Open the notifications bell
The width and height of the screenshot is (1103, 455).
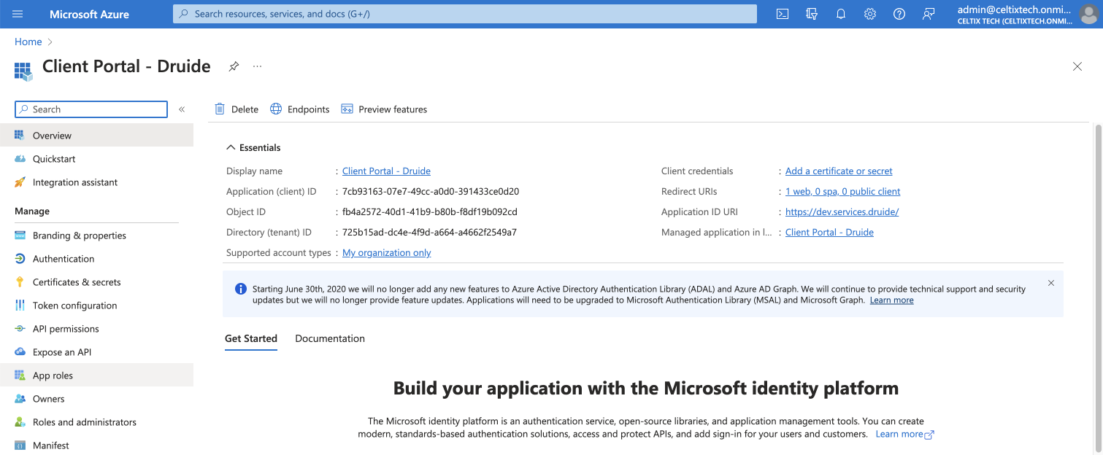pyautogui.click(x=841, y=14)
